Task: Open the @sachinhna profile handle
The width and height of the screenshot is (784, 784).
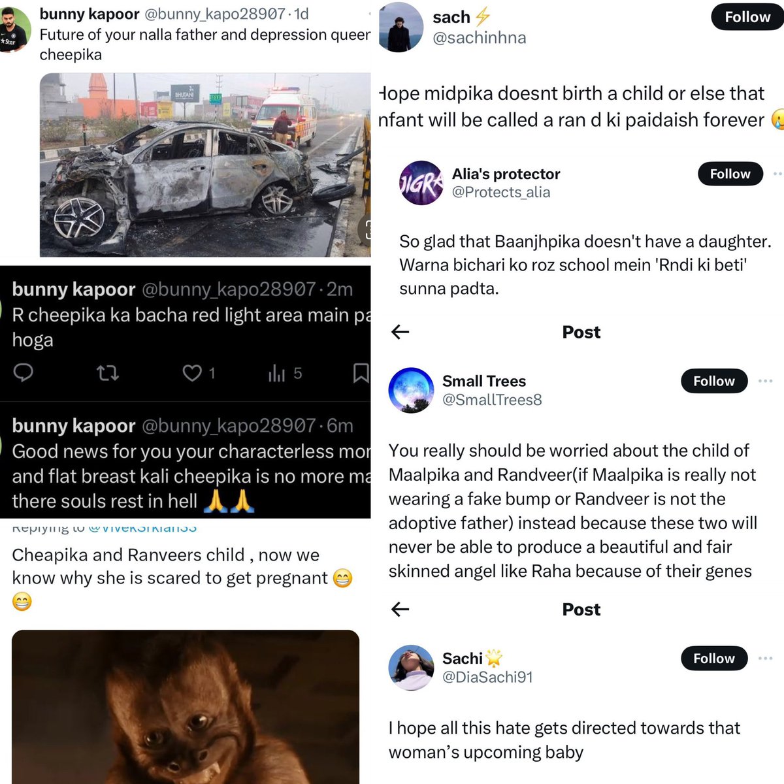Action: pos(480,38)
